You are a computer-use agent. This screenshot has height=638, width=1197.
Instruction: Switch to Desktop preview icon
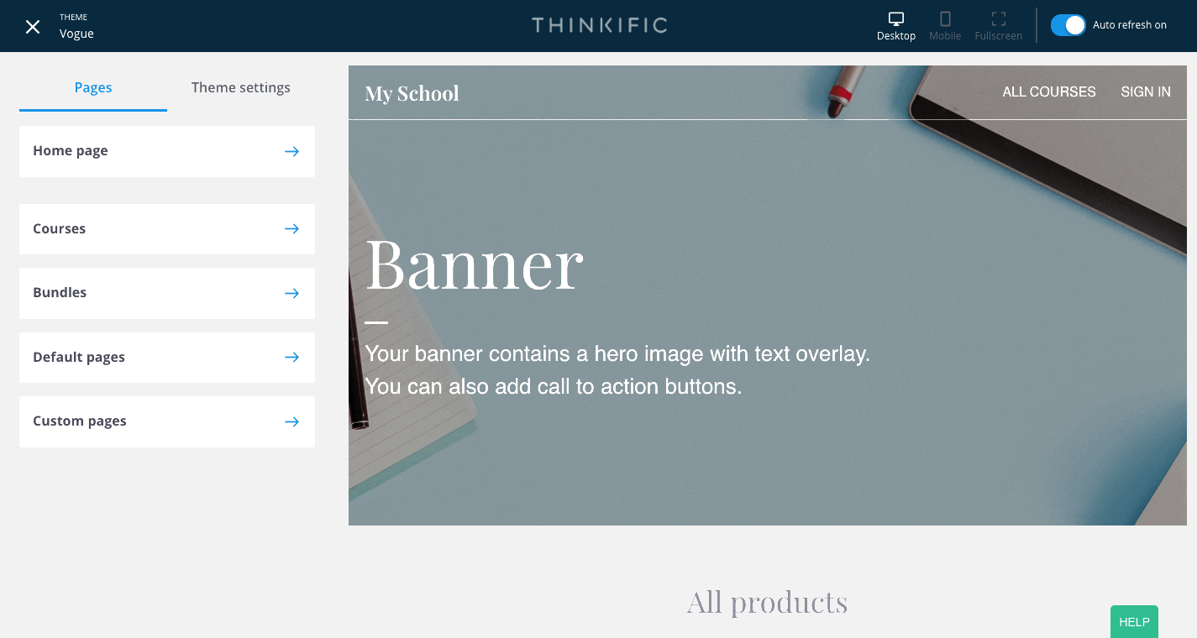[x=896, y=18]
